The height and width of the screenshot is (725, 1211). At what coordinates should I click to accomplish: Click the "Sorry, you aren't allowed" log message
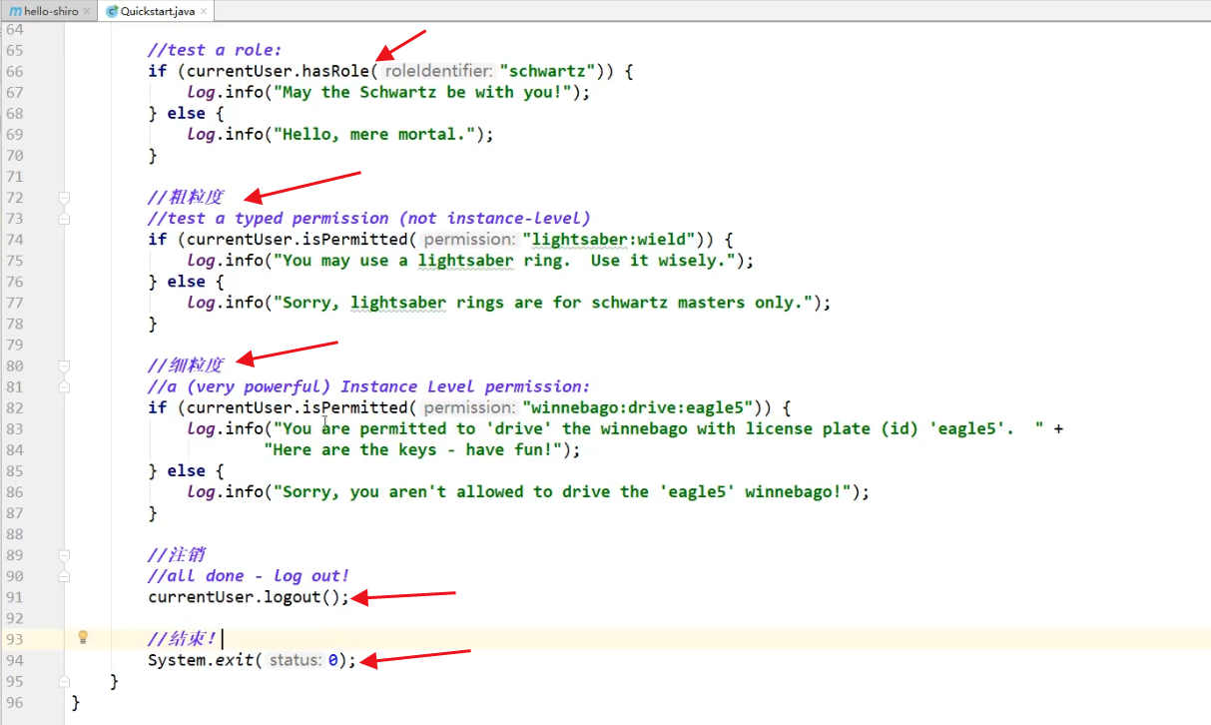click(x=562, y=492)
